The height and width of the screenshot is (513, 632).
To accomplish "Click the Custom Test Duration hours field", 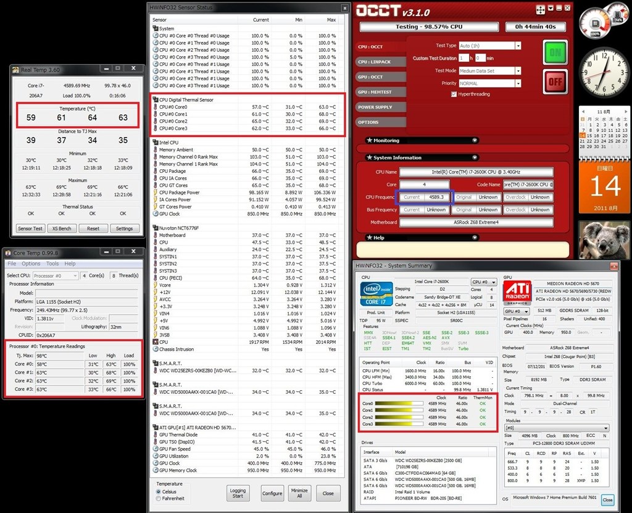I will tap(464, 58).
